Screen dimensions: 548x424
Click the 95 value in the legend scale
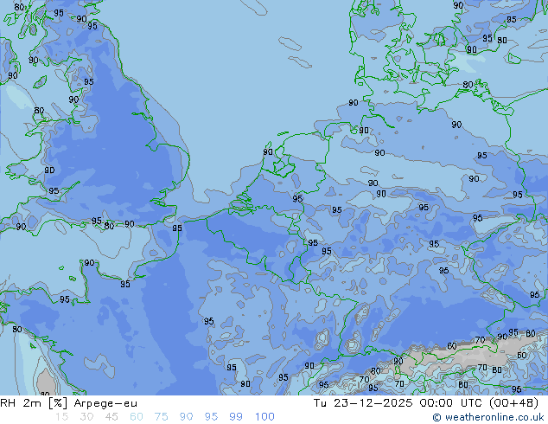click(211, 417)
